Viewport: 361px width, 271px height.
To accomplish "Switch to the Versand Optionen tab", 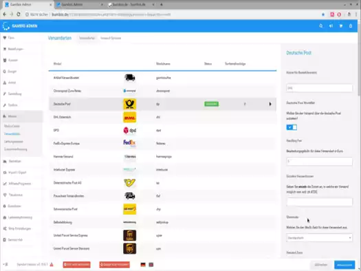I will coord(111,38).
